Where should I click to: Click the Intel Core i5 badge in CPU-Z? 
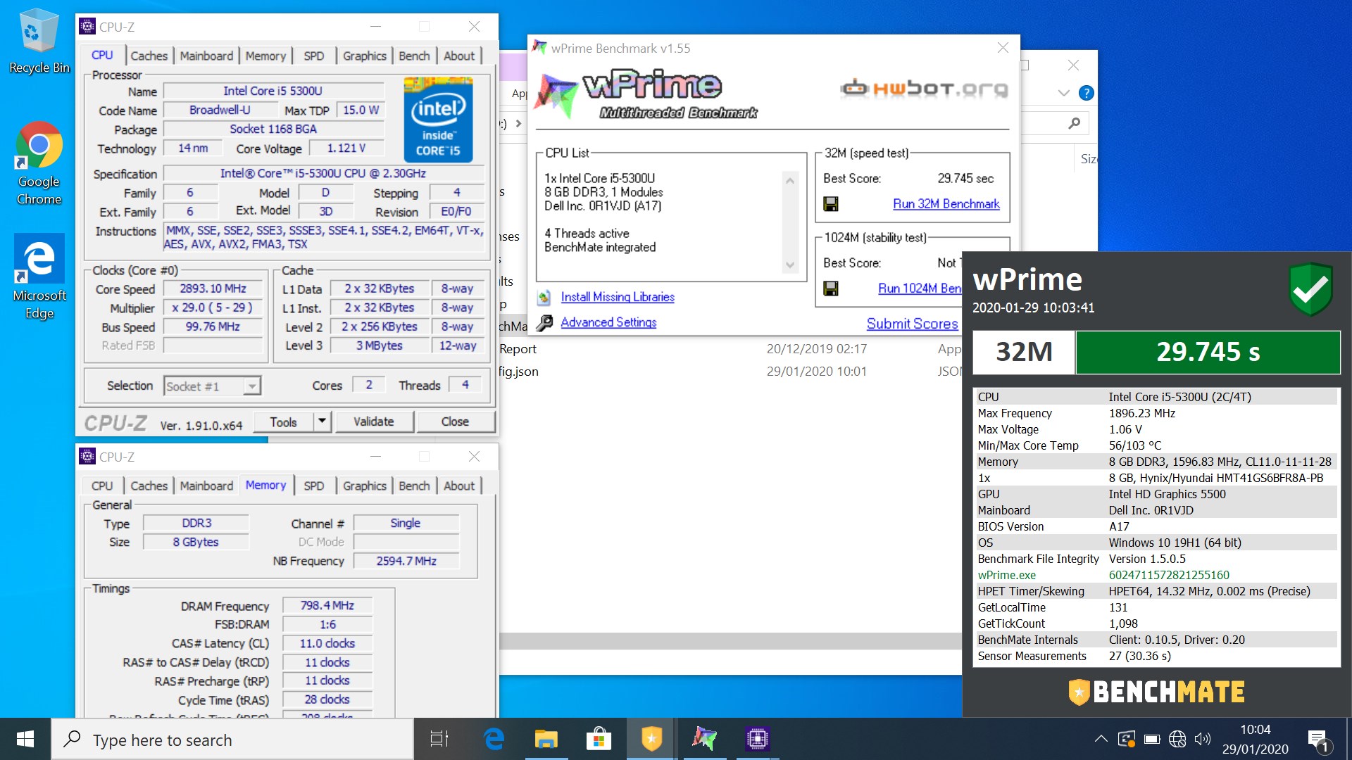438,120
